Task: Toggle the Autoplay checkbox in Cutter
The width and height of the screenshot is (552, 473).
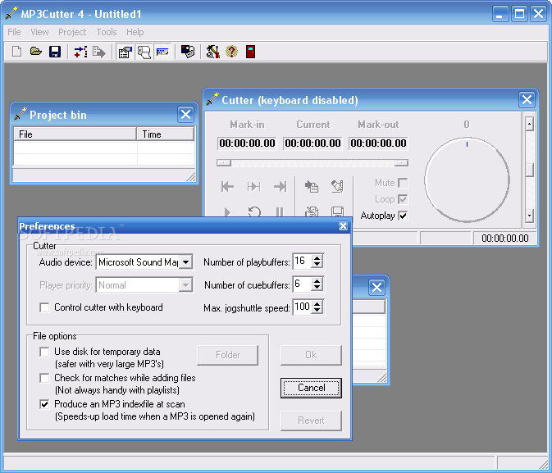Action: coord(403,216)
